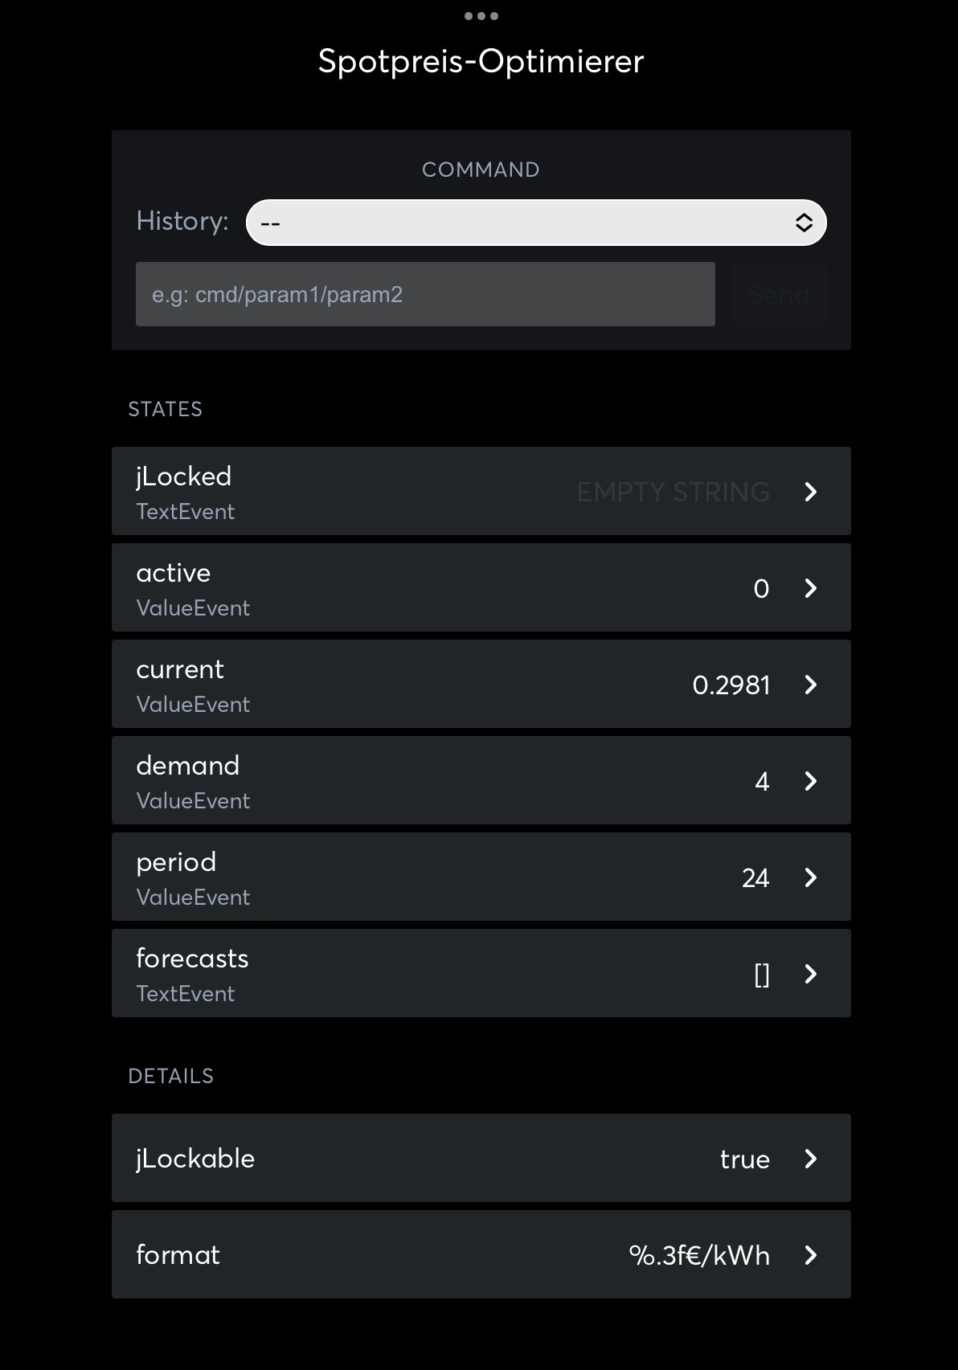Click chevron arrow next to true value
Viewport: 958px width, 1370px height.
(x=811, y=1159)
